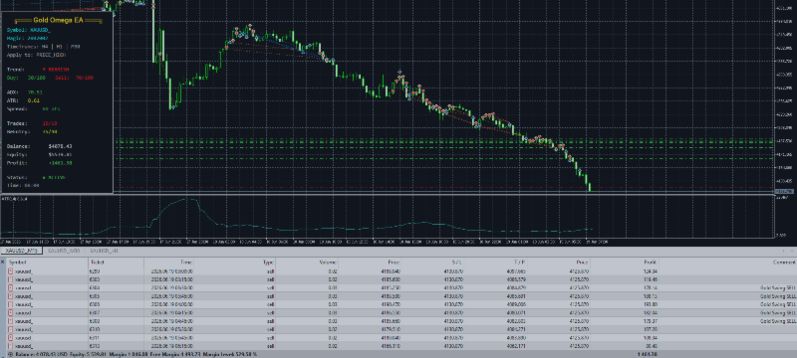The width and height of the screenshot is (797, 358).
Task: Click the S/L value in the 03:15 trade row
Action: (x=453, y=279)
